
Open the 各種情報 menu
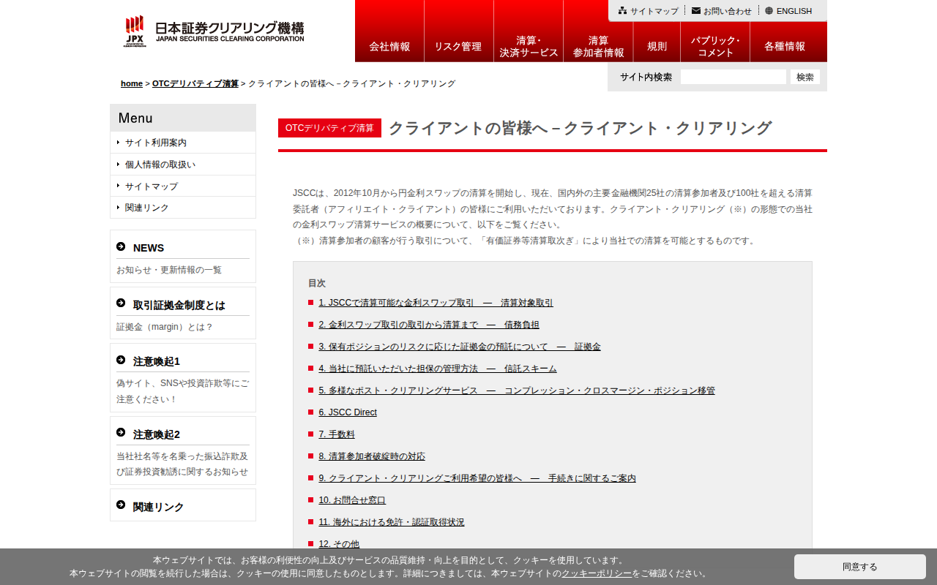[788, 42]
